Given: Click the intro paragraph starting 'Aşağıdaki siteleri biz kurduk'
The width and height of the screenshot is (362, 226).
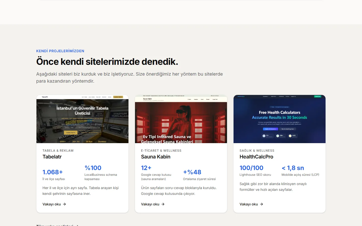Looking at the screenshot, I should (x=129, y=78).
